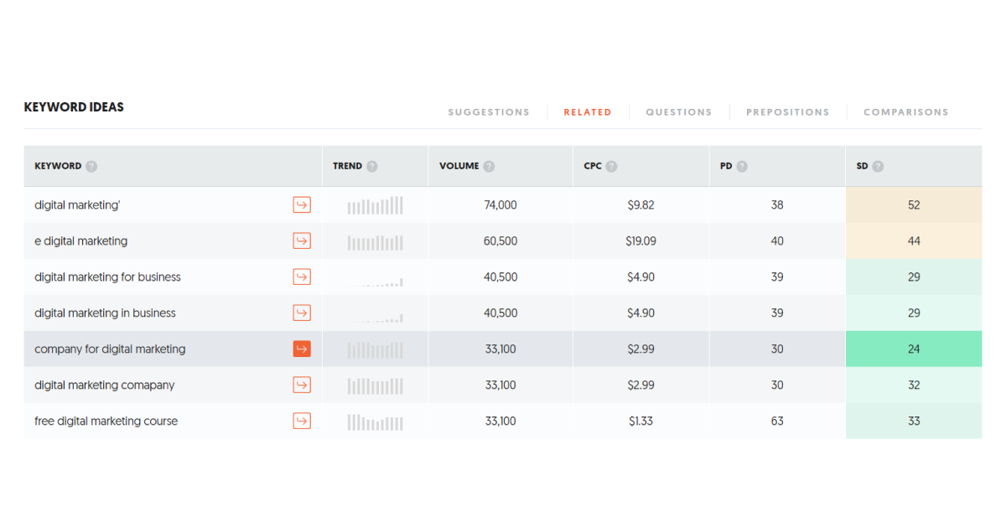Click help icon beside SD header
This screenshot has height=528, width=1006.
[x=878, y=166]
